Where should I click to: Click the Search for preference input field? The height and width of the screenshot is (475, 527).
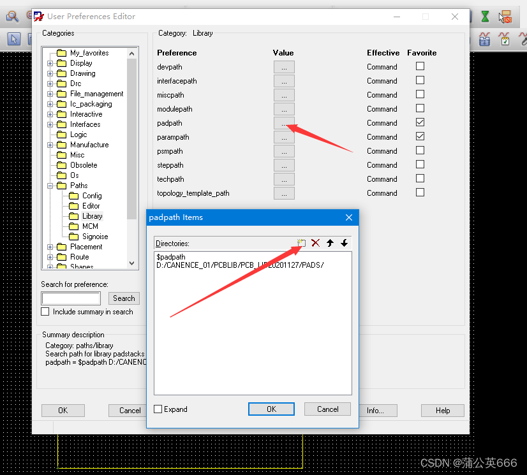[x=71, y=298]
